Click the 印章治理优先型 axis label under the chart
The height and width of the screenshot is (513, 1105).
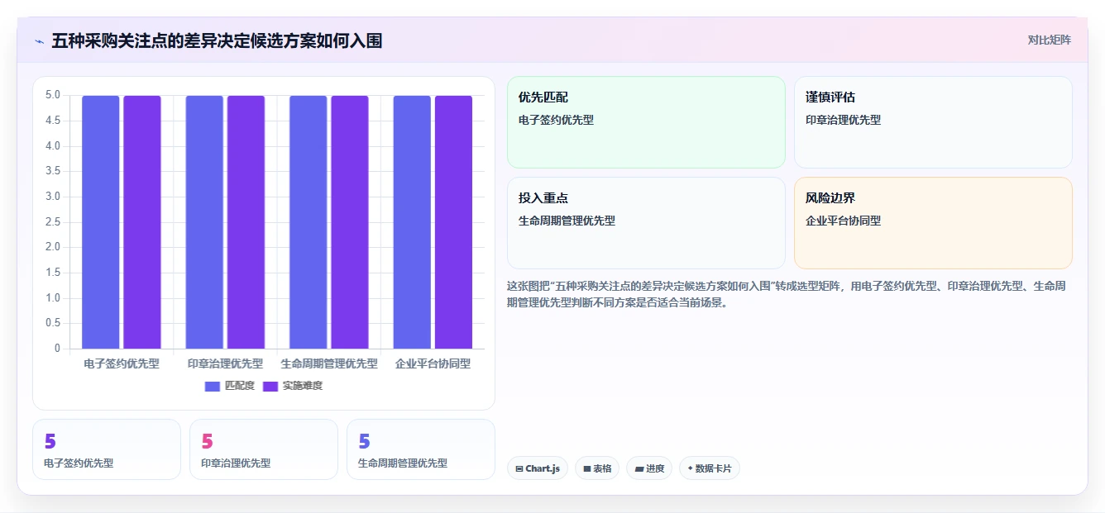point(225,363)
